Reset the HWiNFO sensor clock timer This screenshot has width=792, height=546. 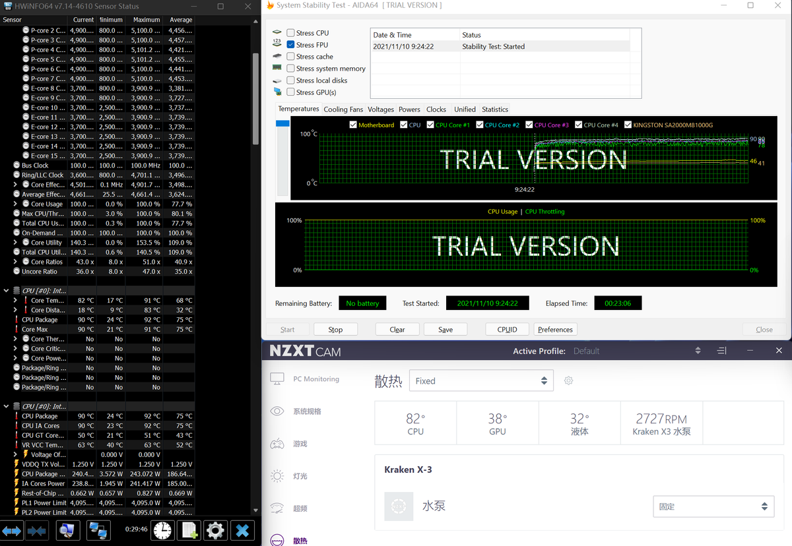[x=163, y=530]
